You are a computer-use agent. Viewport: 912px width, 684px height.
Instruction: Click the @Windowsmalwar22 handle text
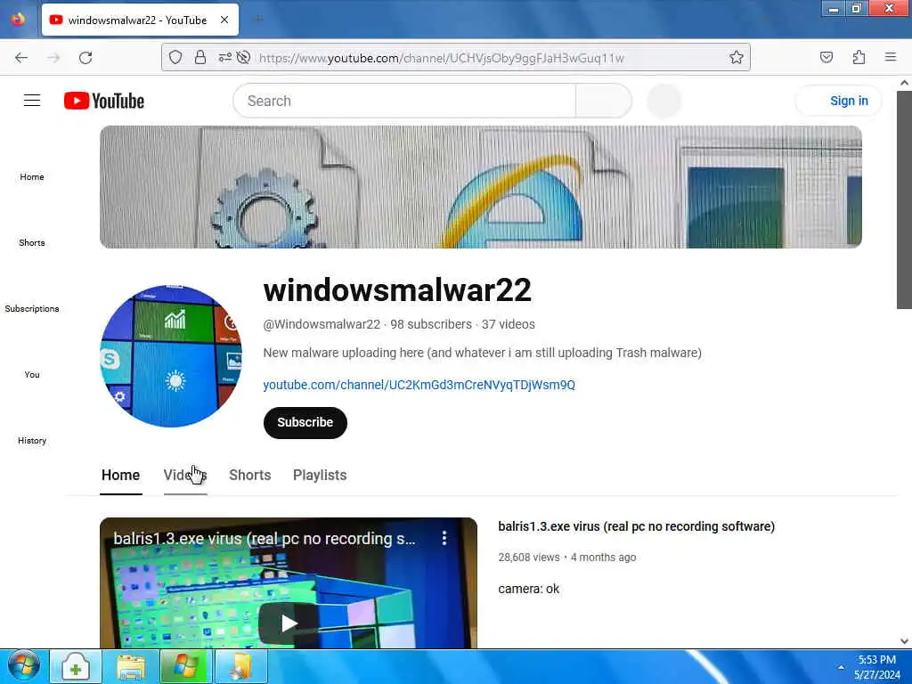322,324
